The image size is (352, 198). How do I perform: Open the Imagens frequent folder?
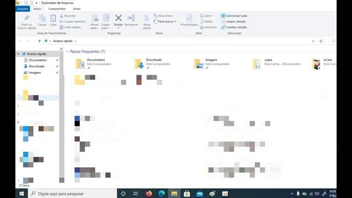point(211,64)
